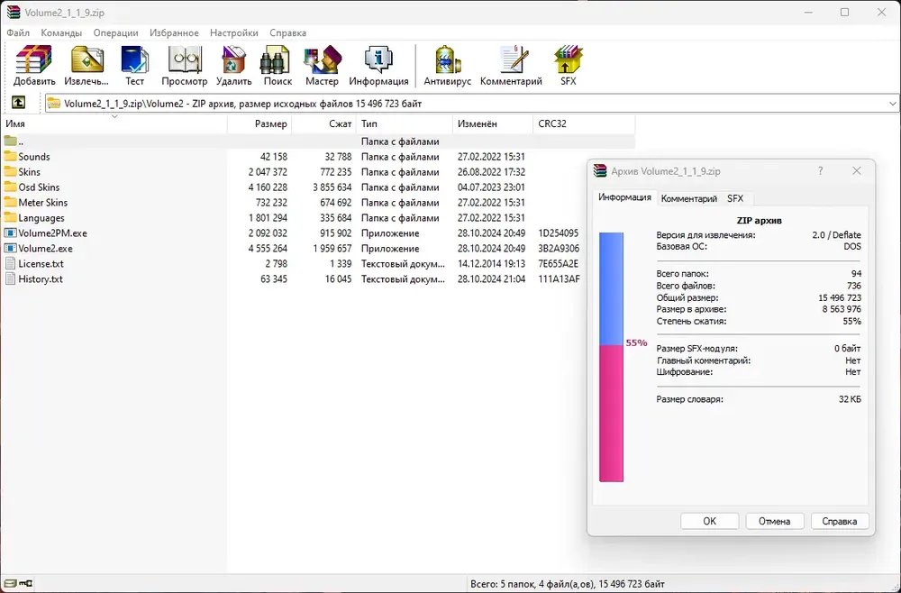Click CRC32 value 1D254095
901x593 pixels.
[x=558, y=233]
